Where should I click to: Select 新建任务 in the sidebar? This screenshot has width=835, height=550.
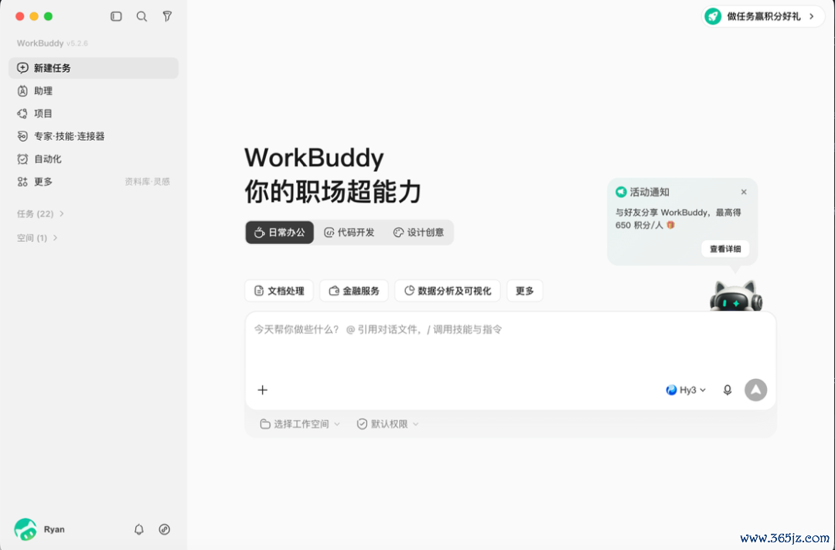tap(94, 68)
